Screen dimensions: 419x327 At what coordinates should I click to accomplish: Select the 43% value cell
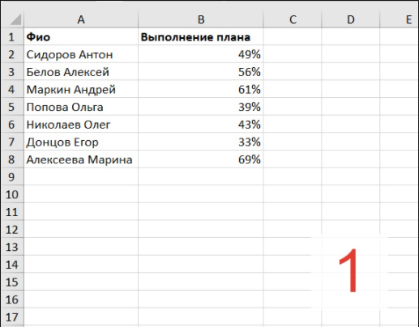[201, 125]
